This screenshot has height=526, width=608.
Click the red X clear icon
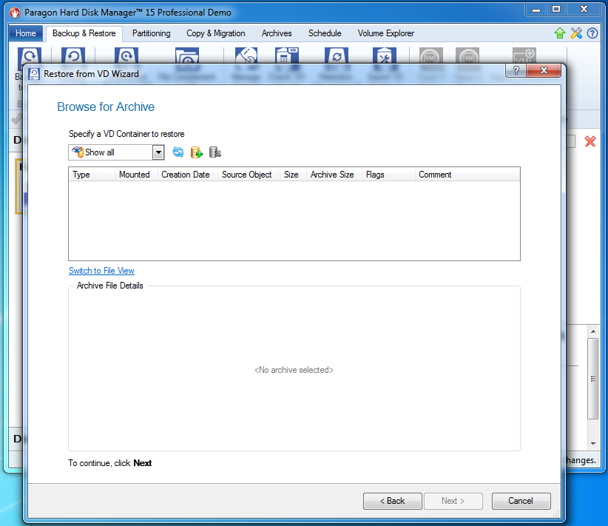click(591, 142)
